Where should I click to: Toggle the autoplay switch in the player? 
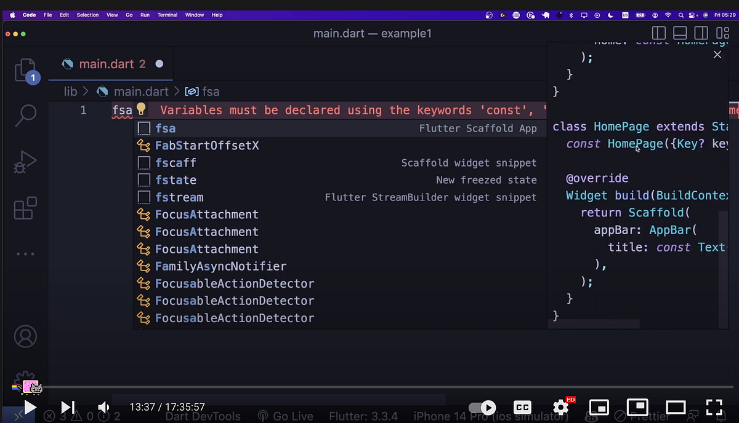tap(482, 407)
